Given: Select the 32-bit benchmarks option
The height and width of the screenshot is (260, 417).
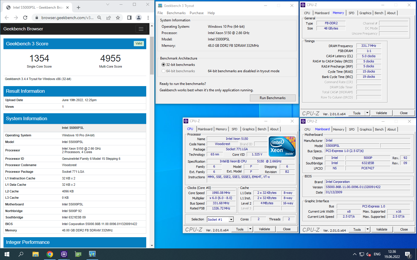Looking at the screenshot, I should click(x=178, y=65).
